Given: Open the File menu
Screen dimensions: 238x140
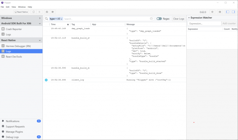Looking at the screenshot, I should (x=2, y=7).
